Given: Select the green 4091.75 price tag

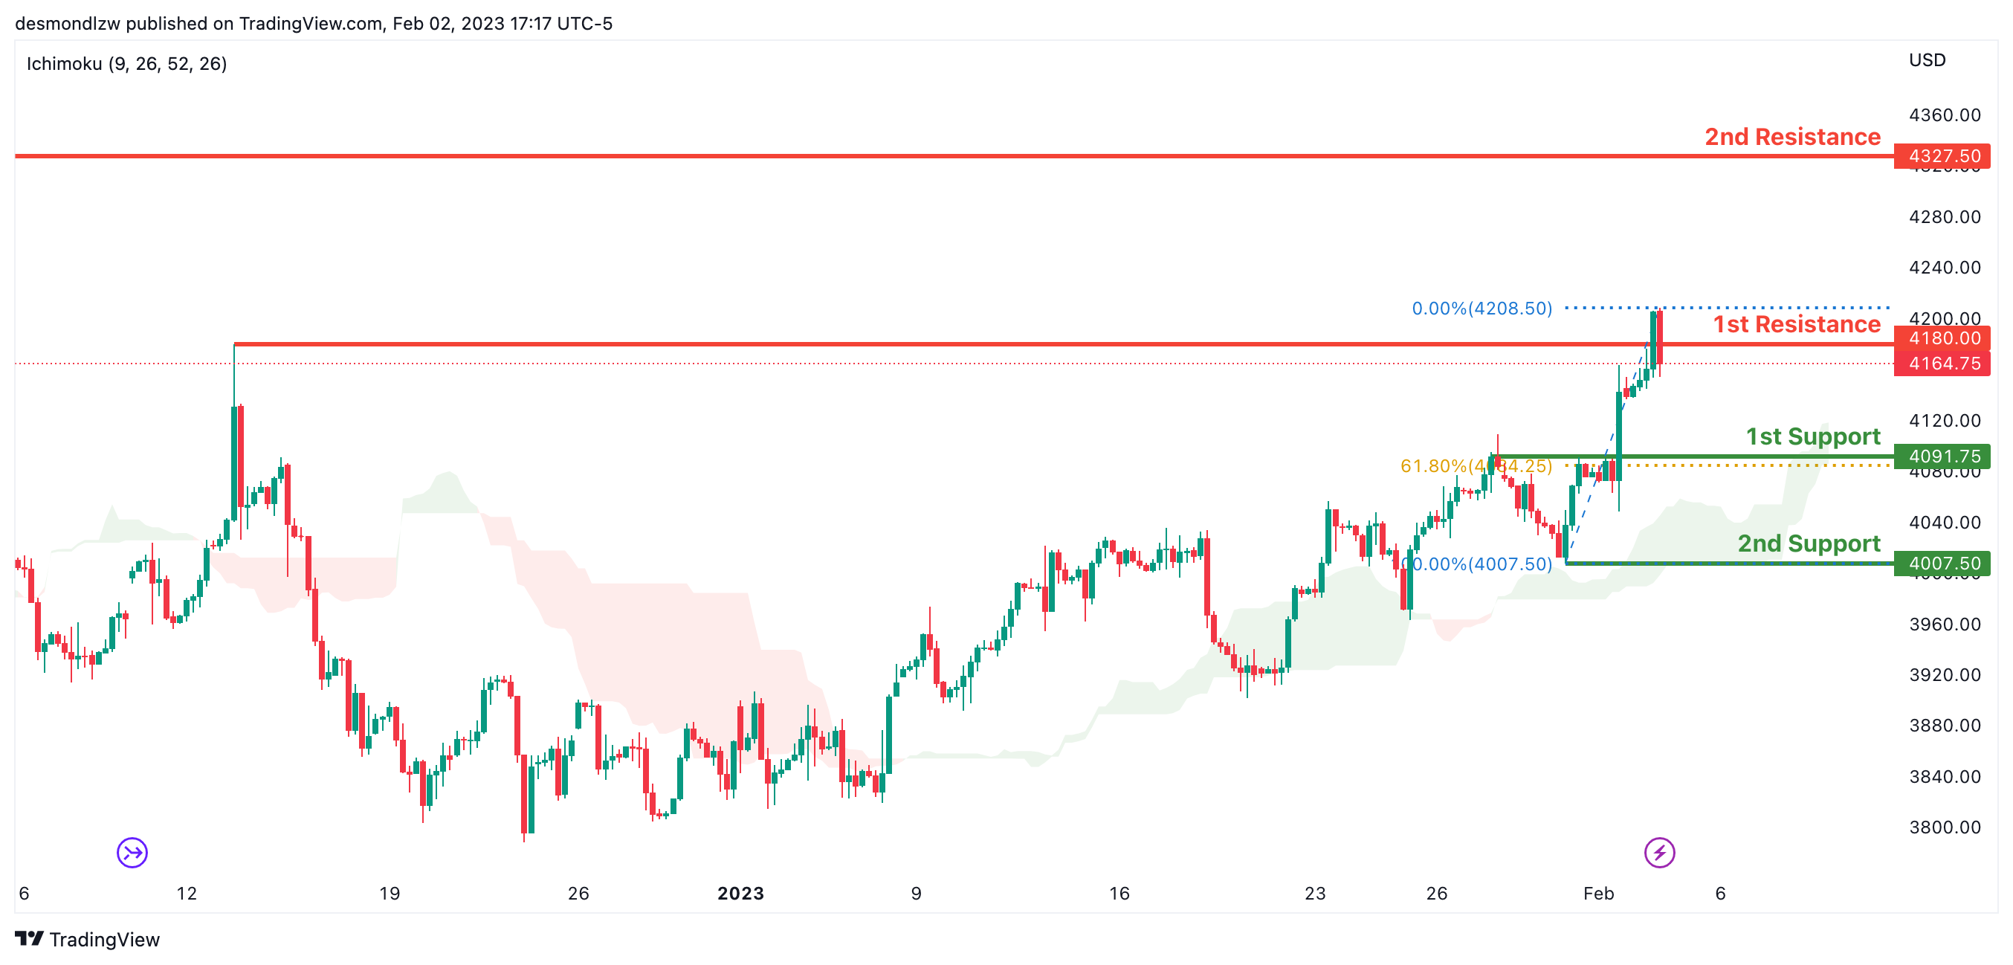Looking at the screenshot, I should pos(1942,456).
